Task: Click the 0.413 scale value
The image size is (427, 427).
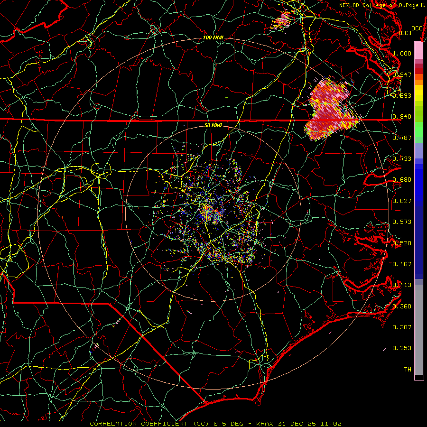Action: (402, 285)
